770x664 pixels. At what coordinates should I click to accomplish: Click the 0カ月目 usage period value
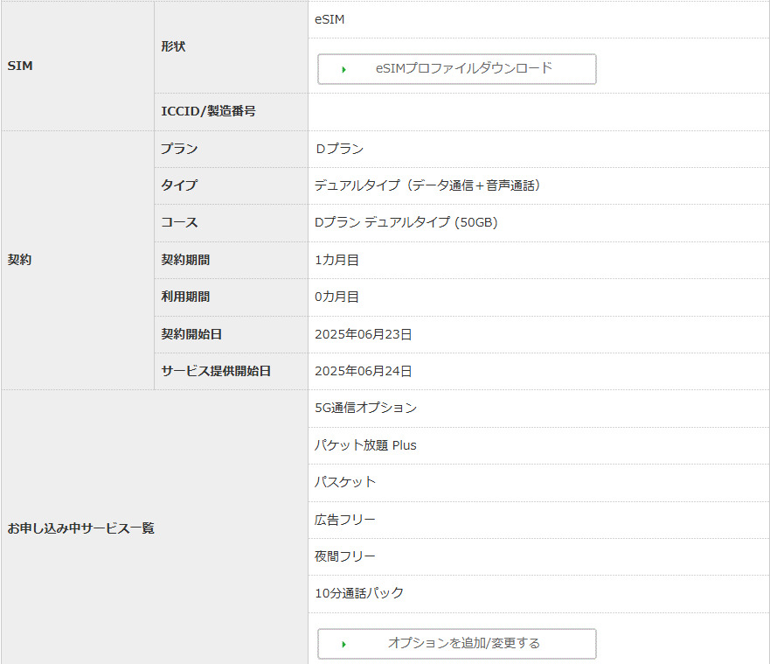click(336, 297)
